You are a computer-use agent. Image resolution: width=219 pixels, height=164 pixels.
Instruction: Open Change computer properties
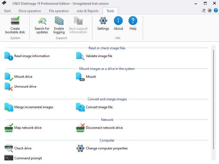pos(106,148)
